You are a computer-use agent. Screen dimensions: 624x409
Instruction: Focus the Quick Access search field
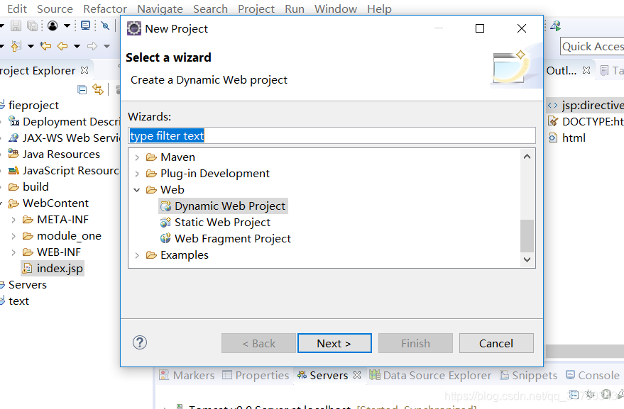(x=592, y=47)
